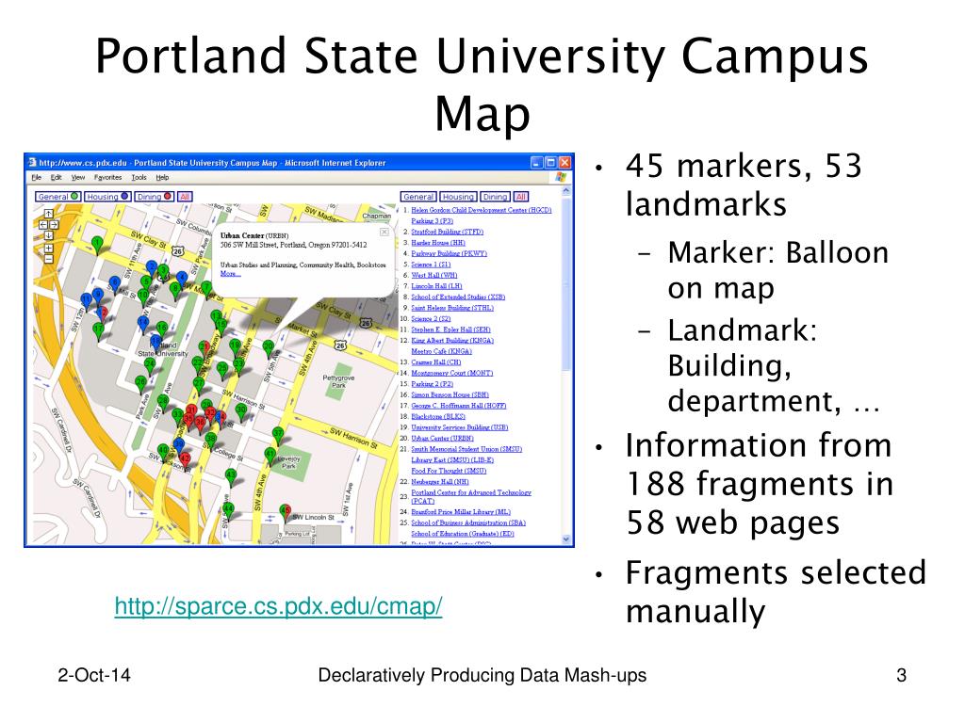Open the Meetro Cafe (KNGA) link

click(441, 352)
